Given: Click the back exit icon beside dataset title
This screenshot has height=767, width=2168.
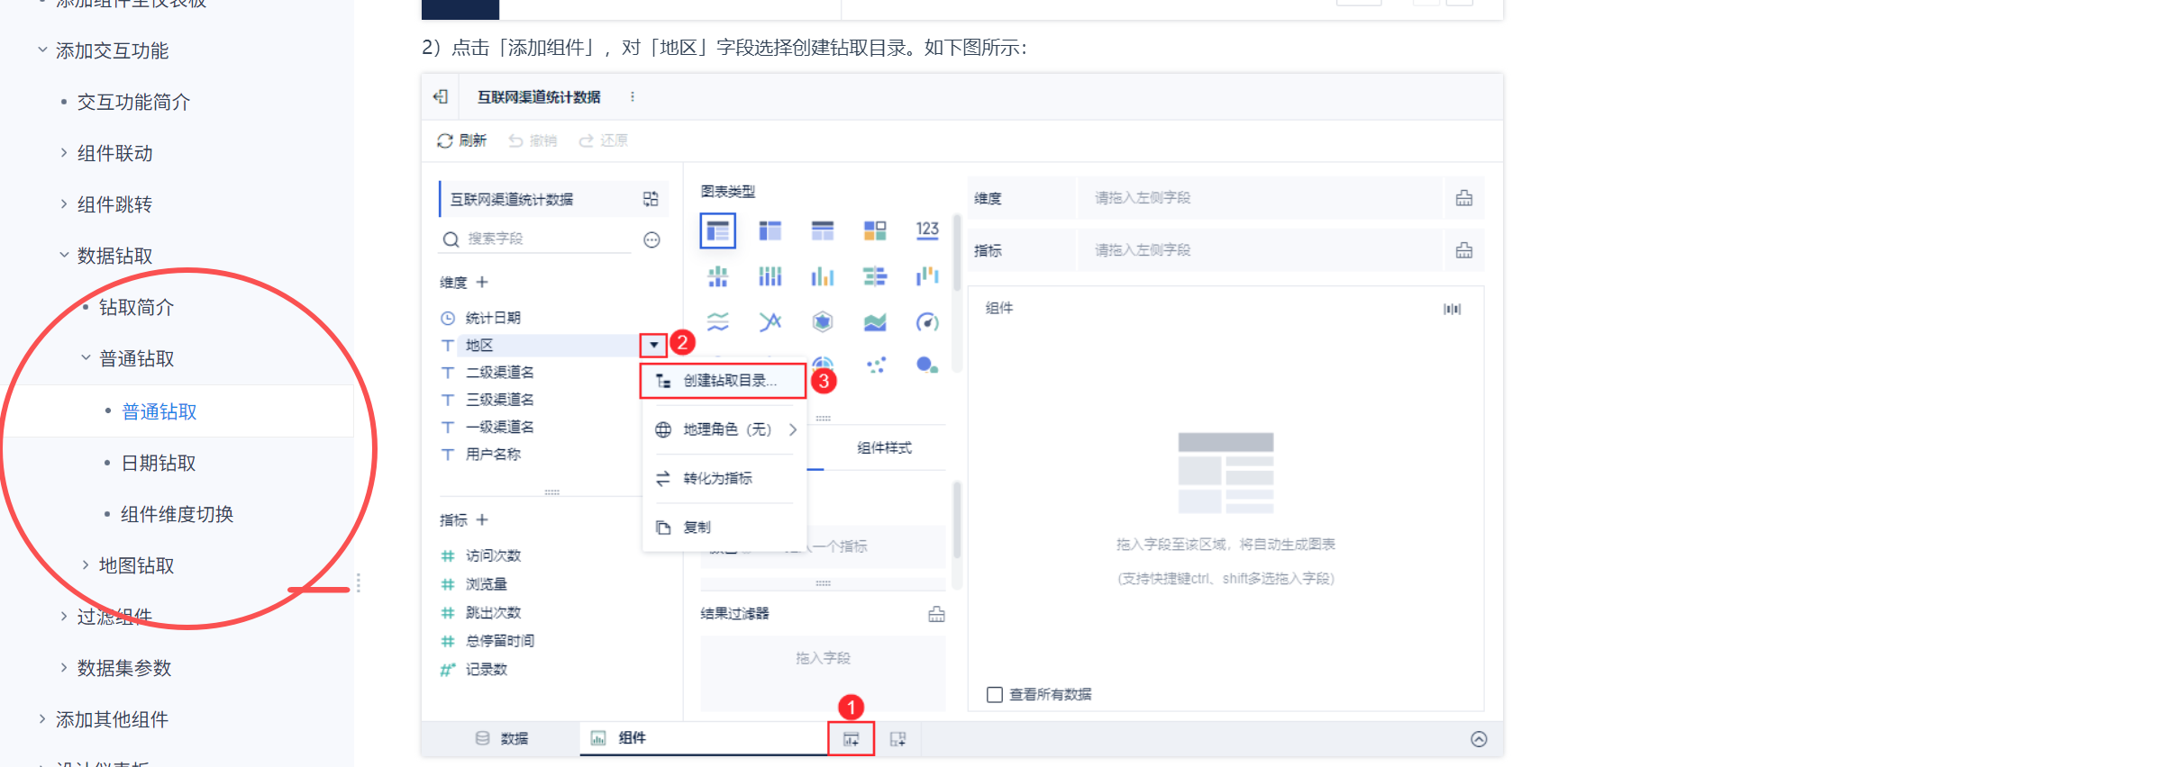Looking at the screenshot, I should (441, 96).
